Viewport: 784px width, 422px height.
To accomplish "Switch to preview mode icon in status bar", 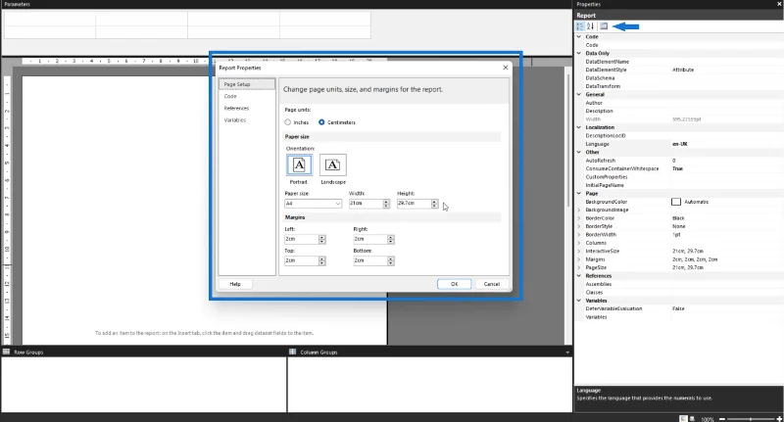I will click(693, 418).
